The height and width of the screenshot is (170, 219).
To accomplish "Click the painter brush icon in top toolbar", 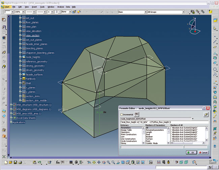I will (74, 11).
